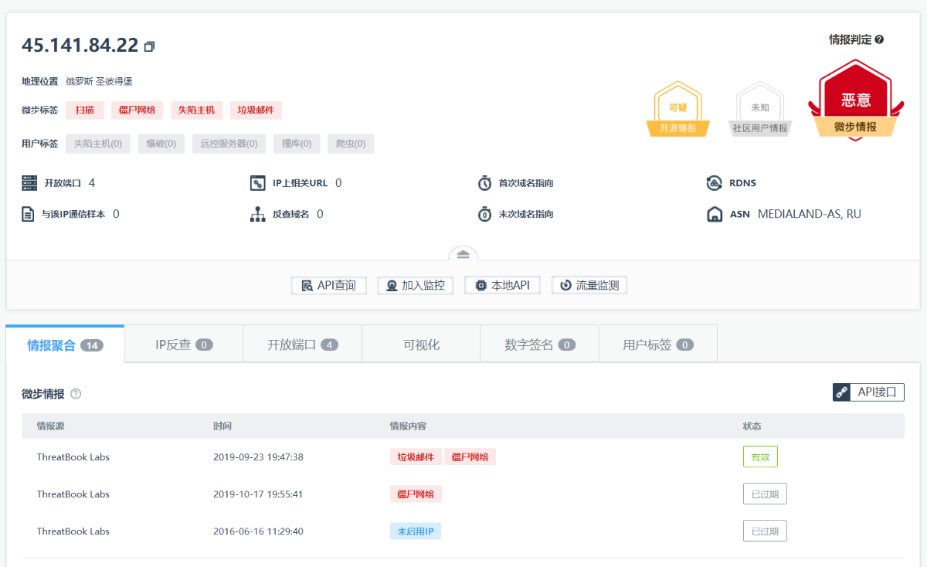Click the 垃圾邮件 tag in 微步标签
927x567 pixels.
coord(256,110)
